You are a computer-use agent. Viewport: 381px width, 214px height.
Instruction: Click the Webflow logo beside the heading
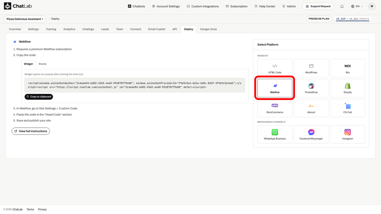(15, 42)
